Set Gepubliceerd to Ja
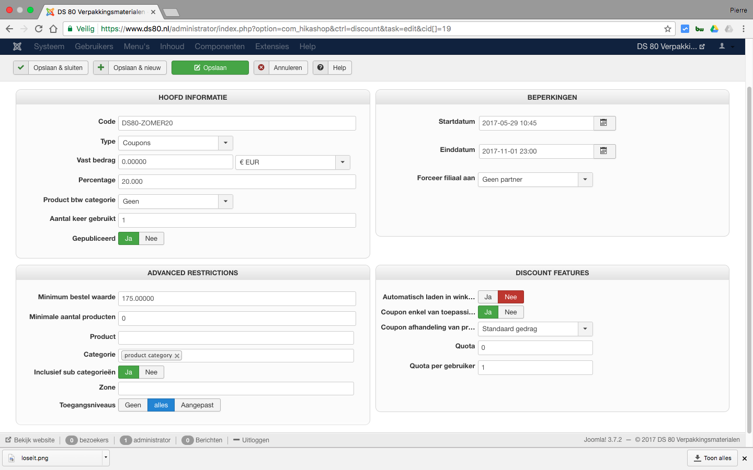 click(x=129, y=239)
